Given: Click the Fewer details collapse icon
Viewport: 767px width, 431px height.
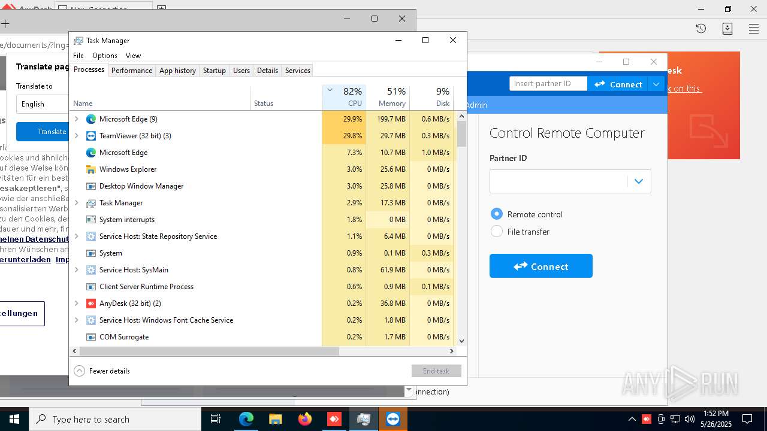Looking at the screenshot, I should point(79,371).
